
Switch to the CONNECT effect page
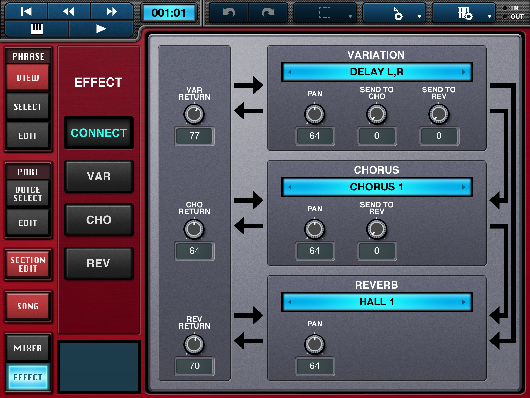click(99, 133)
